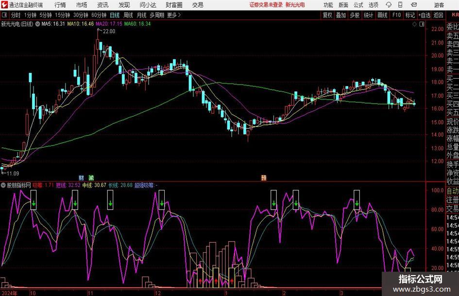Image resolution: width=459 pixels, height=296 pixels.
Task: Click the 叠加 overlay button
Action: pos(341,15)
